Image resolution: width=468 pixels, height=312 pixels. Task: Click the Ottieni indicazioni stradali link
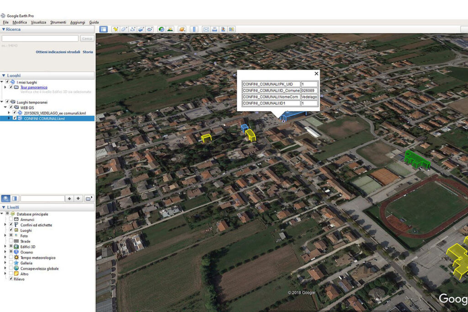pos(58,52)
